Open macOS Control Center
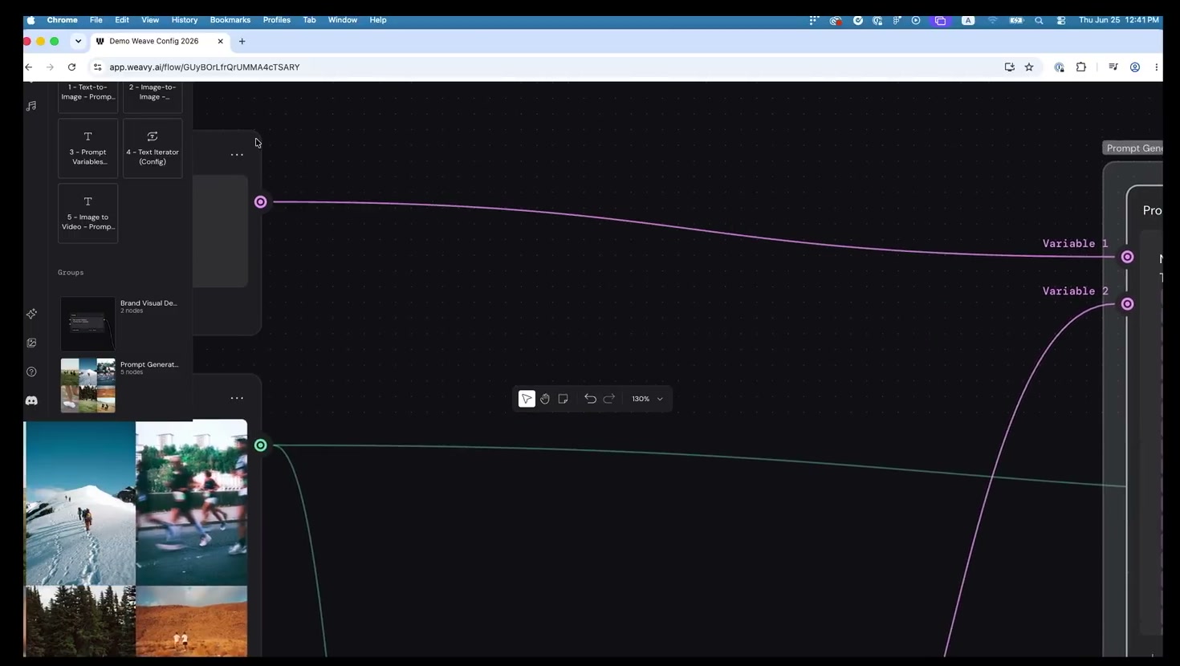Image resolution: width=1180 pixels, height=666 pixels. 1060,20
